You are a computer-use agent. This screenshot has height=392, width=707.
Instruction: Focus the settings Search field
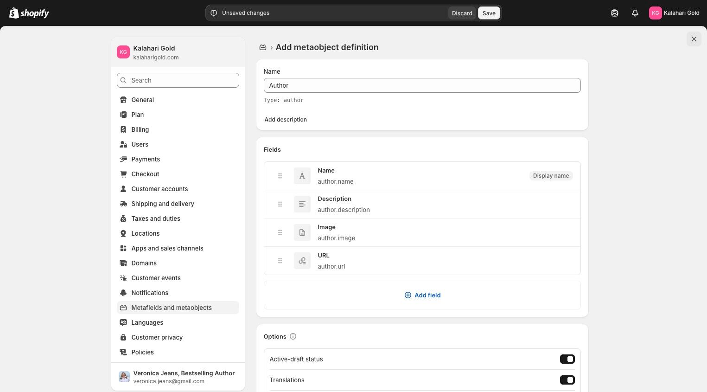[x=178, y=80]
